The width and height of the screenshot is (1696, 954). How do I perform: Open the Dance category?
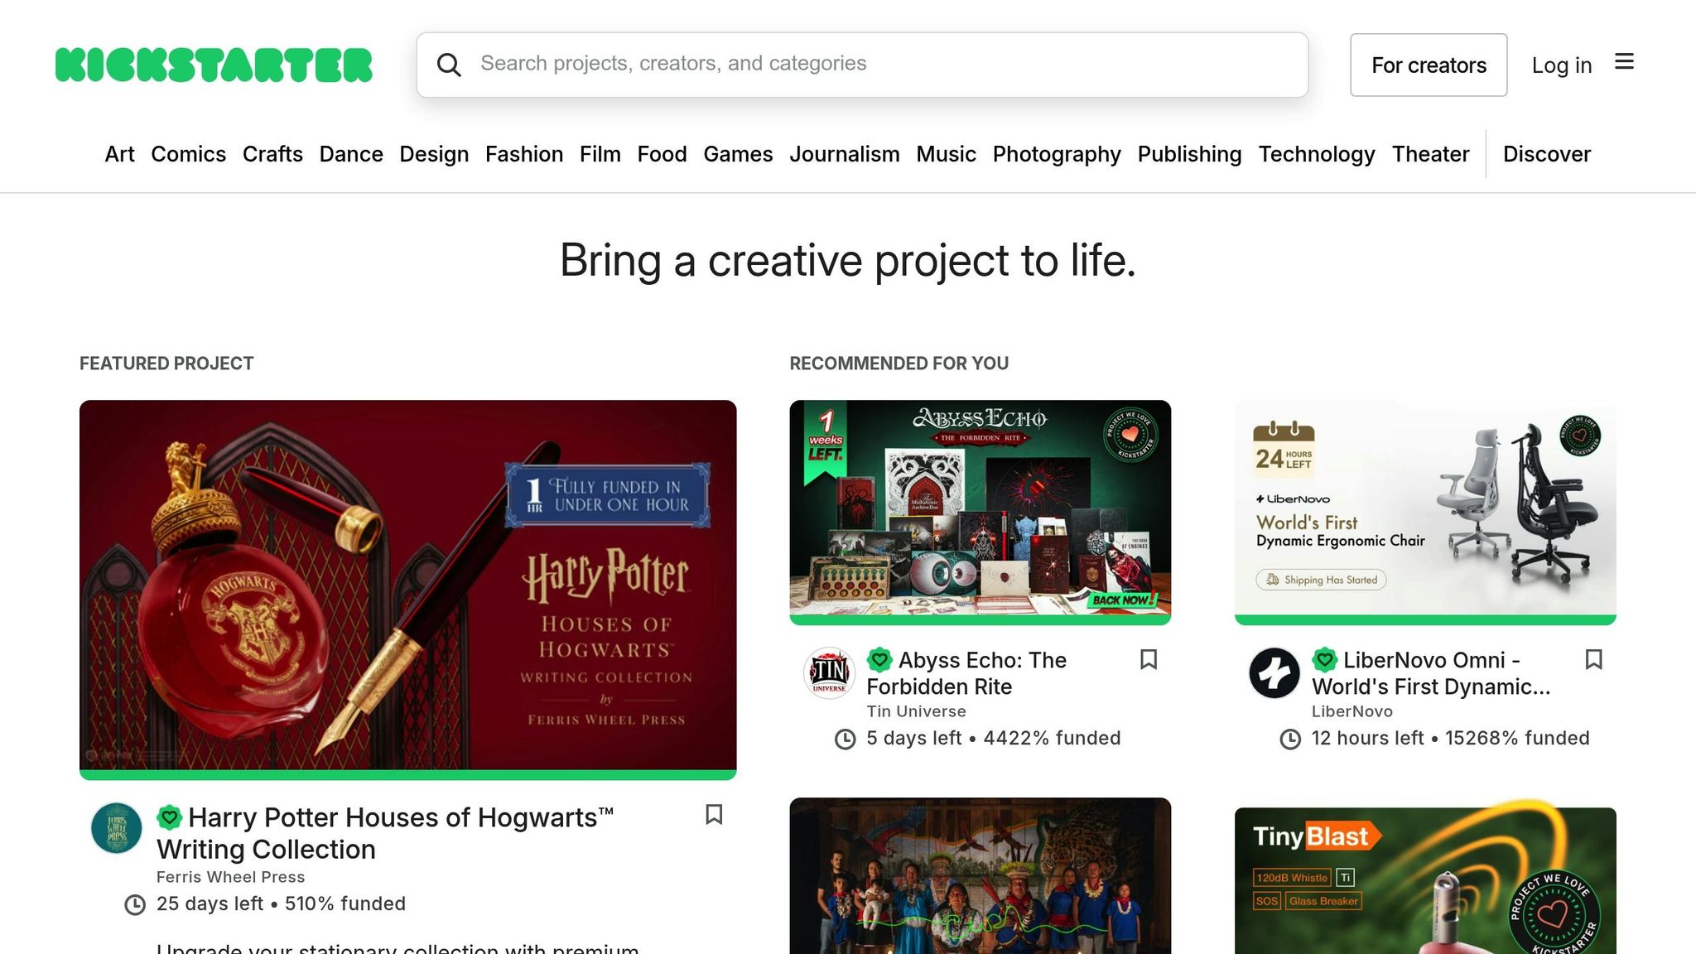[x=351, y=154]
